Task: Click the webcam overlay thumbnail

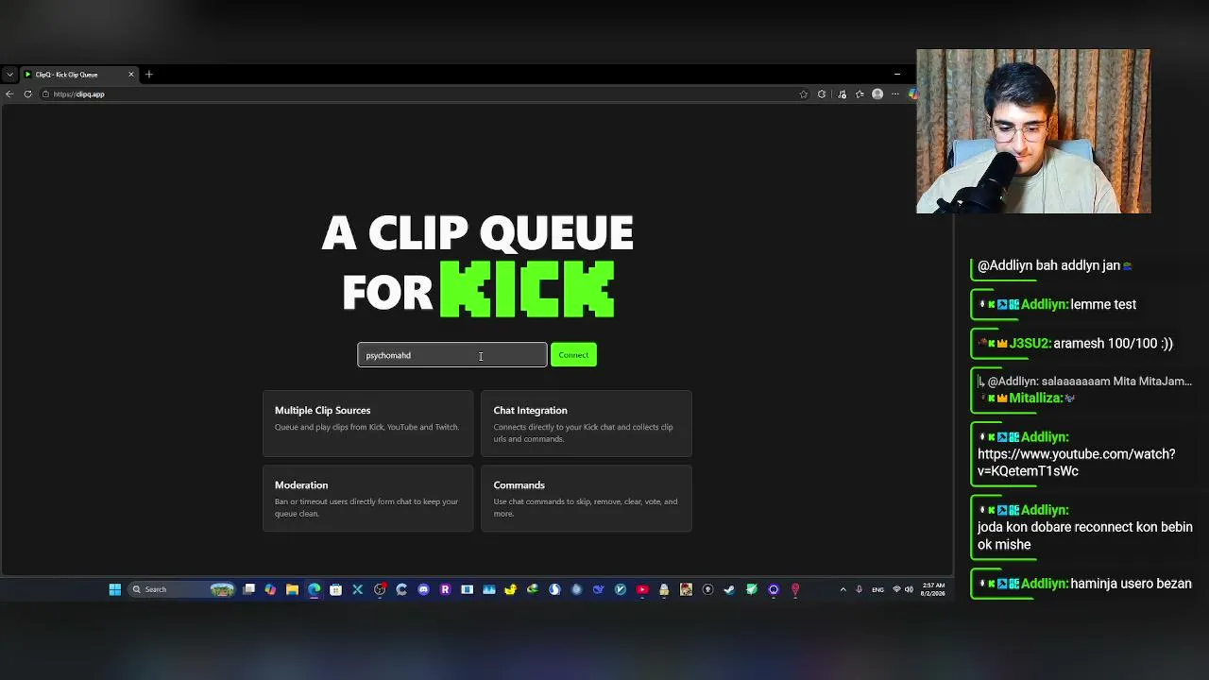Action: coord(1033,131)
